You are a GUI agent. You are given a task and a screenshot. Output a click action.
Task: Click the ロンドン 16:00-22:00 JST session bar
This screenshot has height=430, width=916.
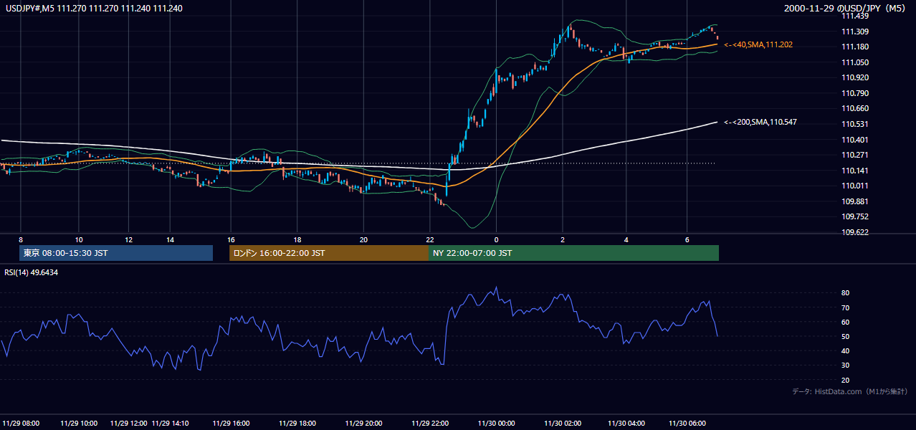329,253
